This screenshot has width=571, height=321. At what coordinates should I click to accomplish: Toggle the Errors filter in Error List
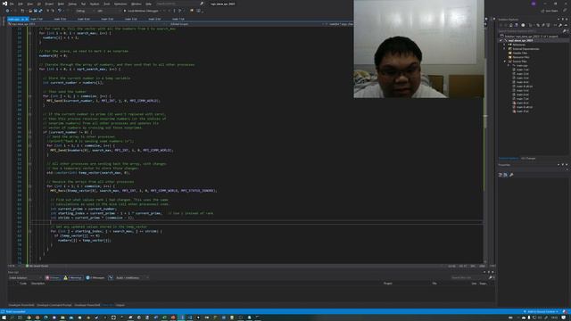pos(53,277)
